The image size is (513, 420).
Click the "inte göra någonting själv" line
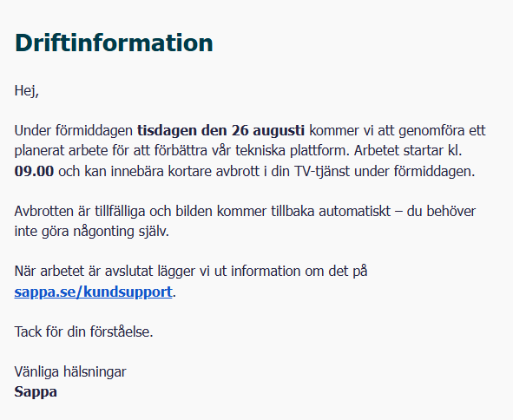[x=92, y=232]
